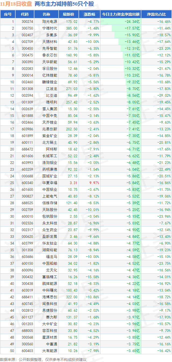Image resolution: width=172 pixels, height=362 pixels.
Task: Select stock code 002709
Action: [27, 42]
